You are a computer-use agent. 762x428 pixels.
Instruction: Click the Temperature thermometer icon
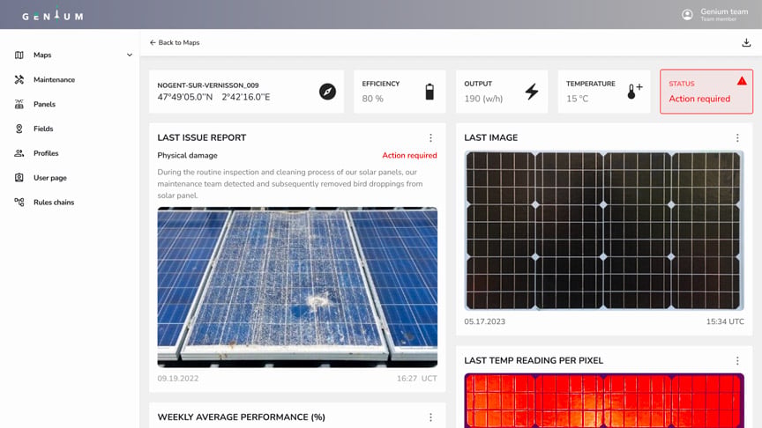(x=634, y=92)
